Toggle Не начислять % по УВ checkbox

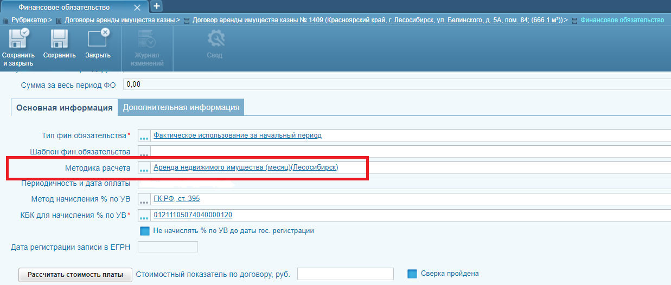click(x=145, y=231)
